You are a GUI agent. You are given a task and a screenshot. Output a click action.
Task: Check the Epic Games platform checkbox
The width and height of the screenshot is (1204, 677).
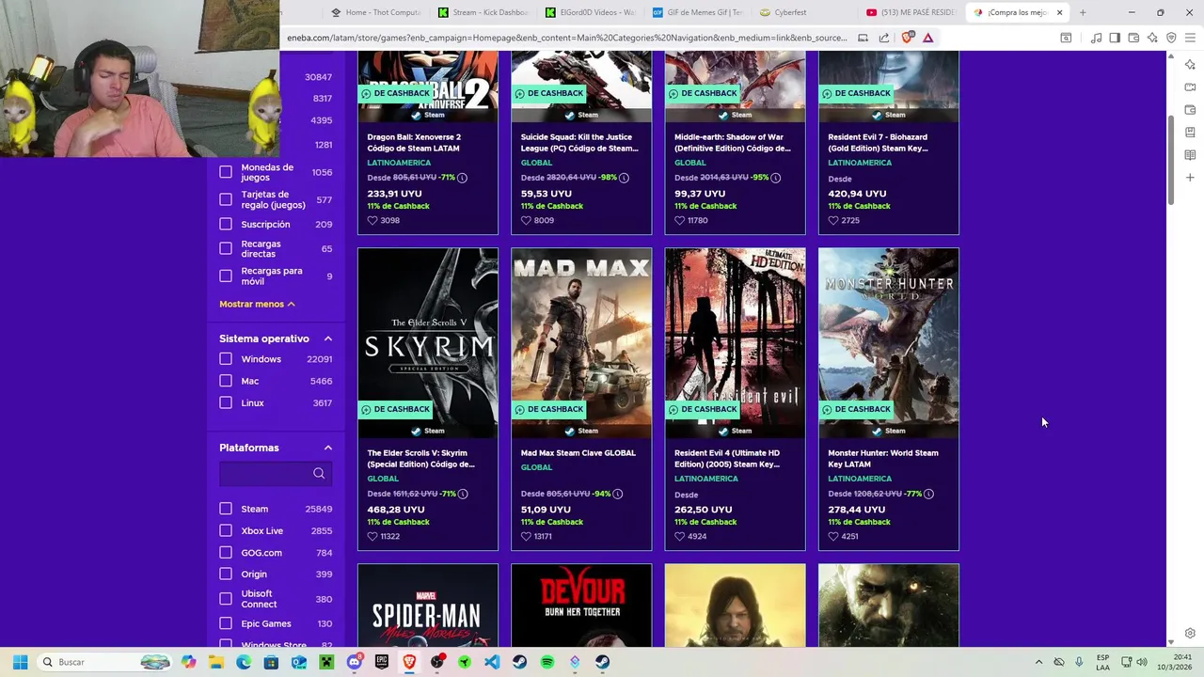tap(226, 623)
